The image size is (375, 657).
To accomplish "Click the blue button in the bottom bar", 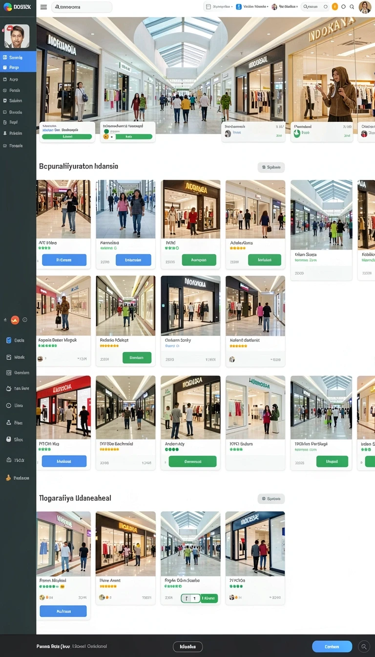I will 332,646.
